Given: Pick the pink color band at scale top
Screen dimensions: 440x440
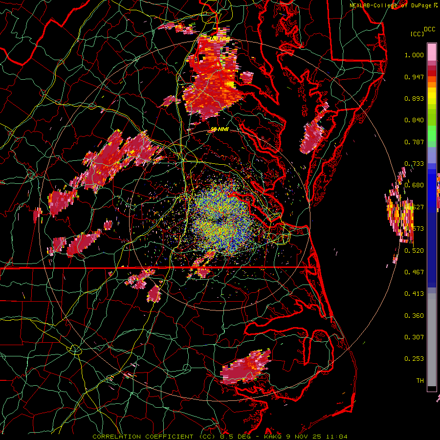Looking at the screenshot, I should tap(432, 52).
